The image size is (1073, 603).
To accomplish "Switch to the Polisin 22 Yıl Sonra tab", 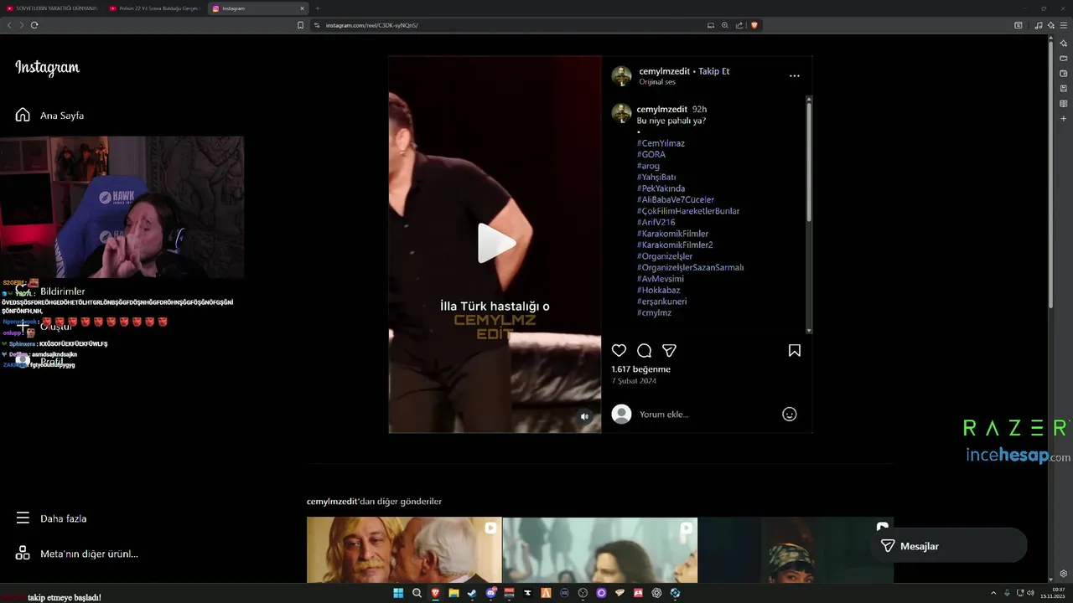I will tap(153, 8).
